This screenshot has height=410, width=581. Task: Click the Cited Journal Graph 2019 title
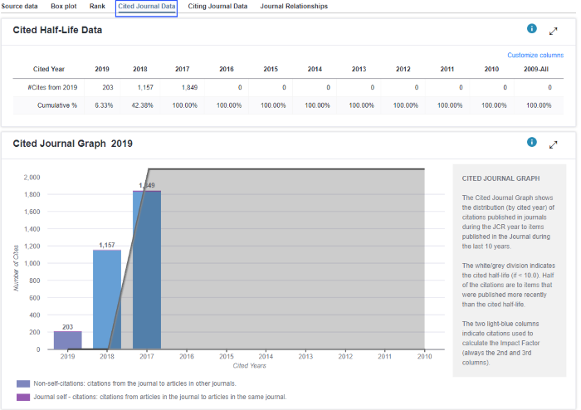tap(73, 144)
